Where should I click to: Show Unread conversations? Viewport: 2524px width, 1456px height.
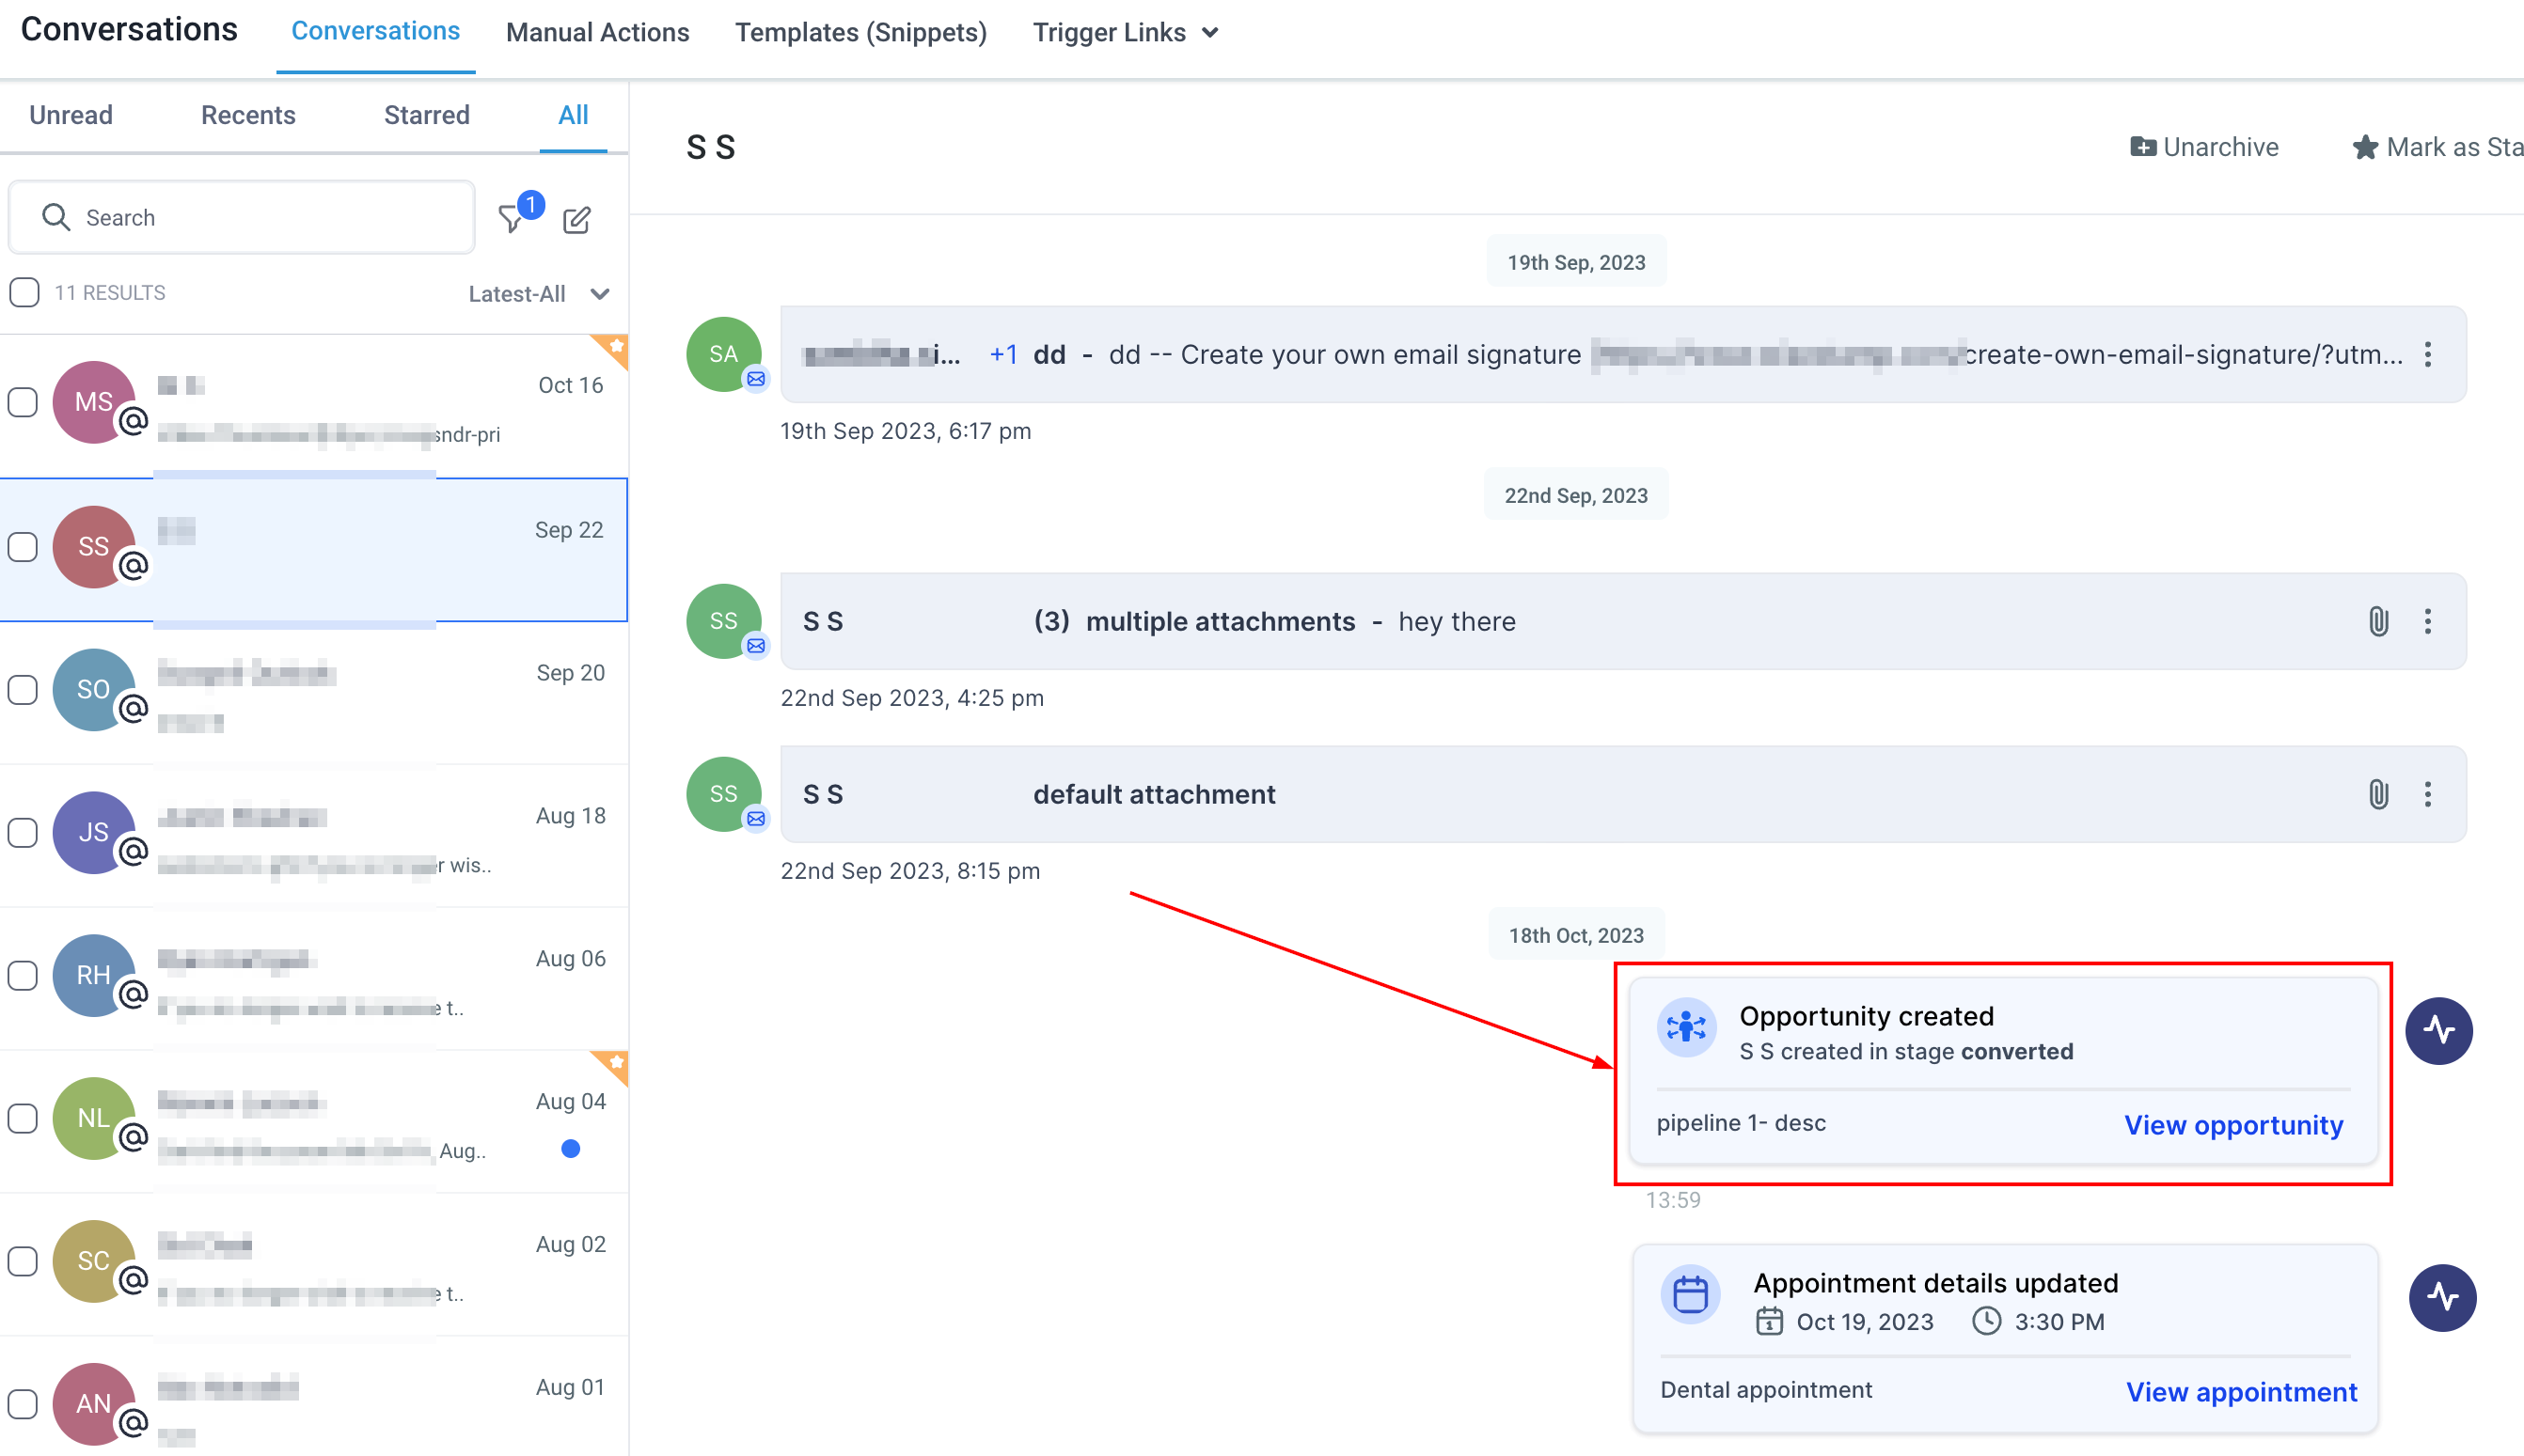(x=71, y=115)
